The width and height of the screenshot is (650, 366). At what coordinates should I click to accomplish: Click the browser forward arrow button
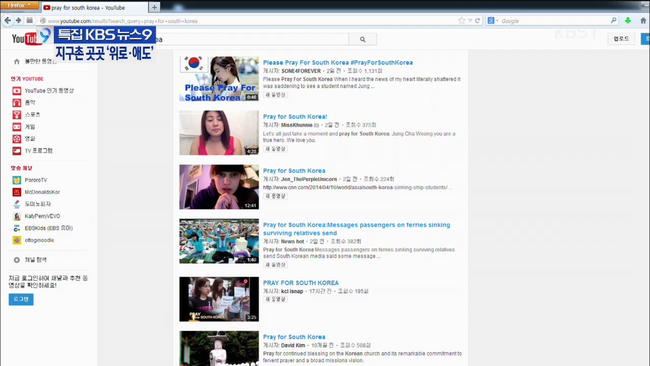click(x=18, y=20)
